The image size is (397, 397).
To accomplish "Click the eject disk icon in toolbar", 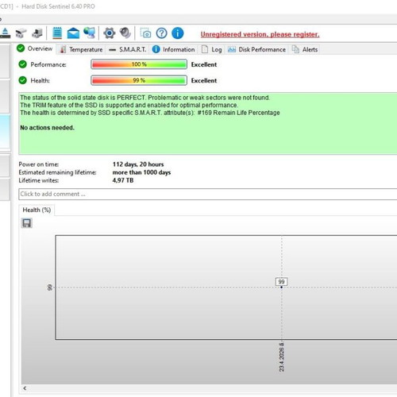I will pyautogui.click(x=5, y=33).
